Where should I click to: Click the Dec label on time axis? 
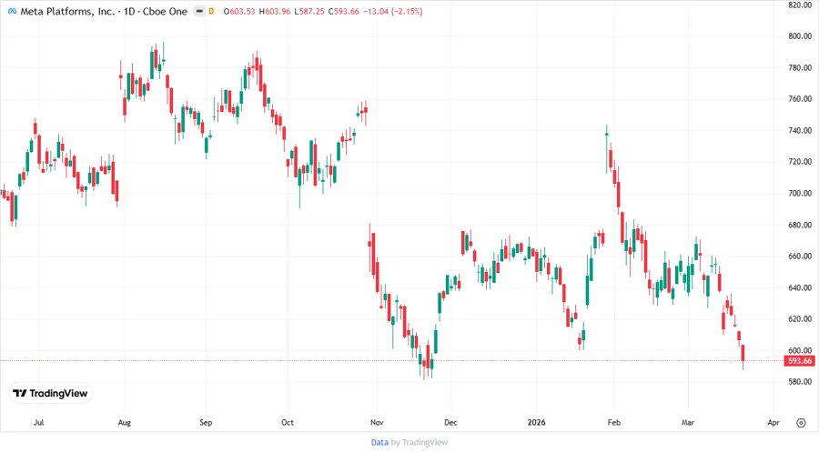(x=450, y=422)
